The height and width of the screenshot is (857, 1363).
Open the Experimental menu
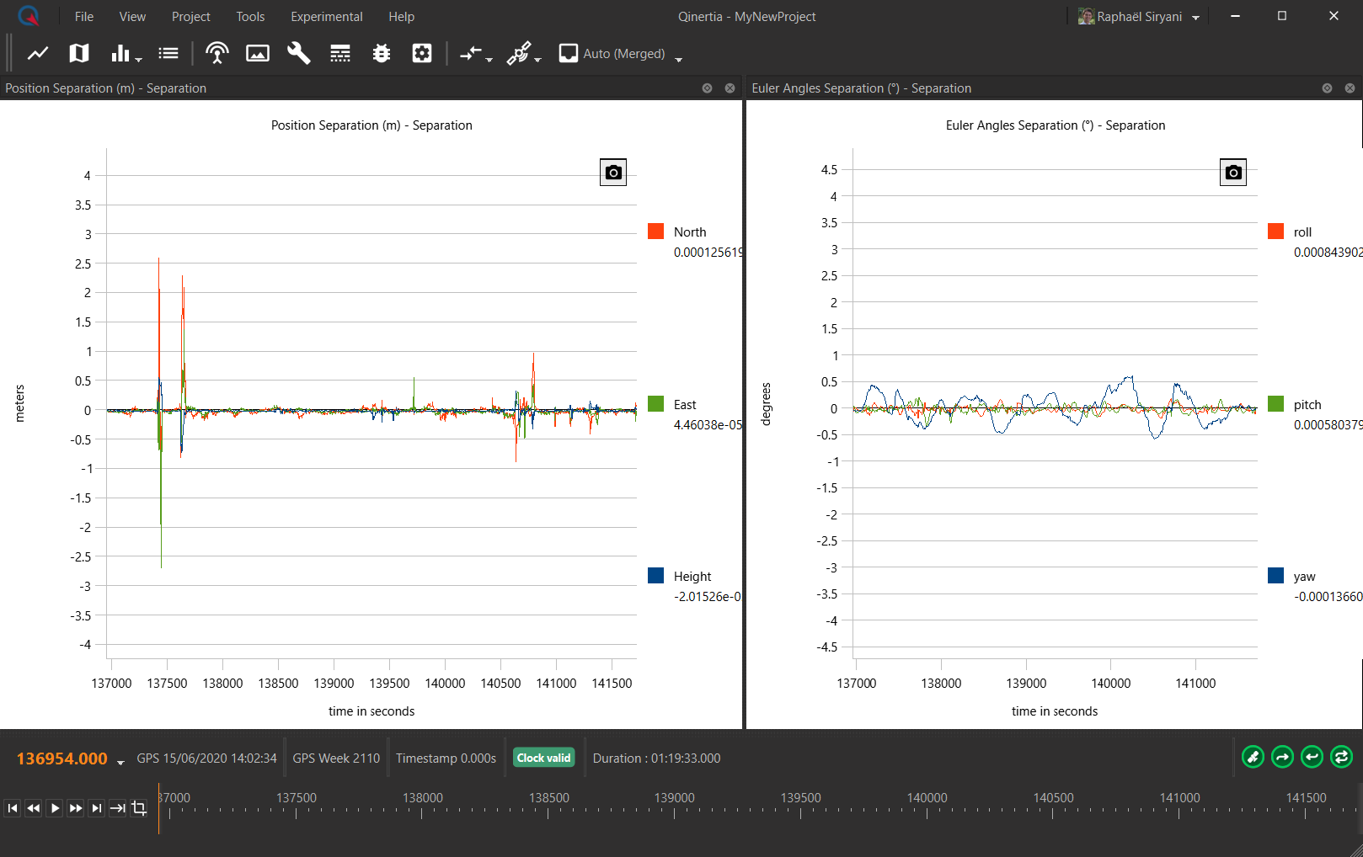326,17
